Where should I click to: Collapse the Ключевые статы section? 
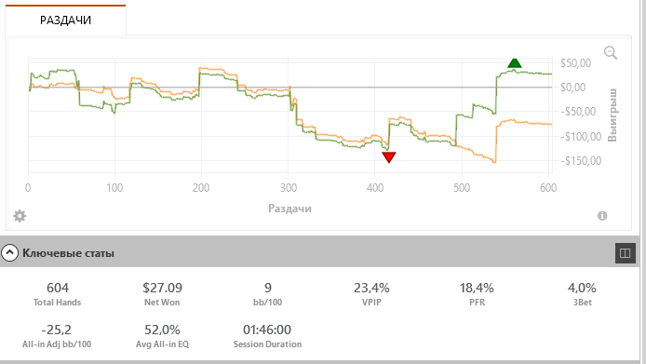click(10, 252)
